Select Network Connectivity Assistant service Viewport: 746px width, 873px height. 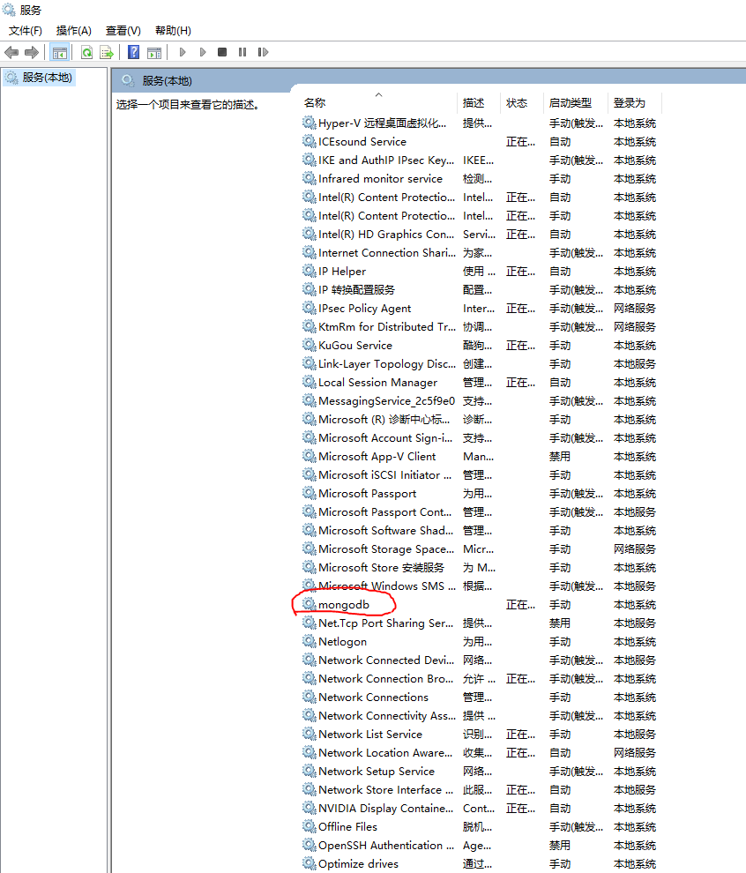(x=479, y=716)
